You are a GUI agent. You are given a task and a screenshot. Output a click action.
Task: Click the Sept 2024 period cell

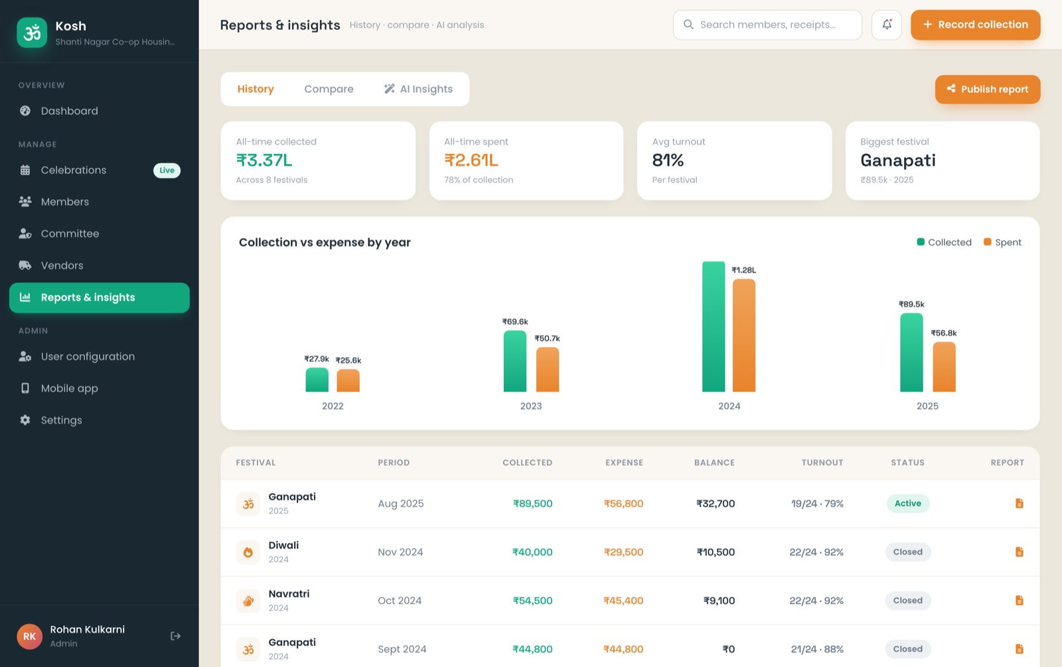[x=402, y=649]
